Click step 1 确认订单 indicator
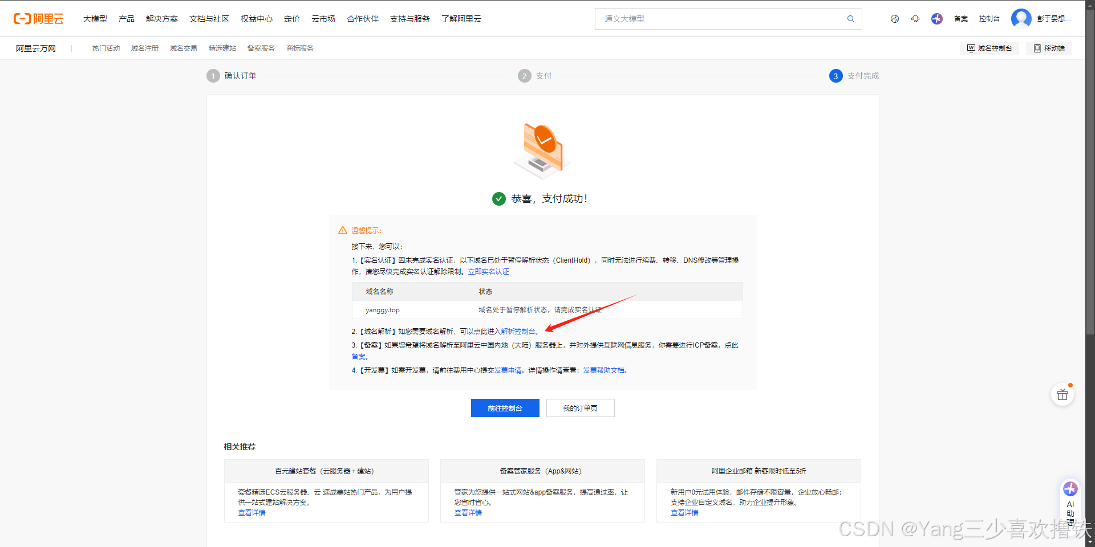The image size is (1095, 547). point(232,76)
